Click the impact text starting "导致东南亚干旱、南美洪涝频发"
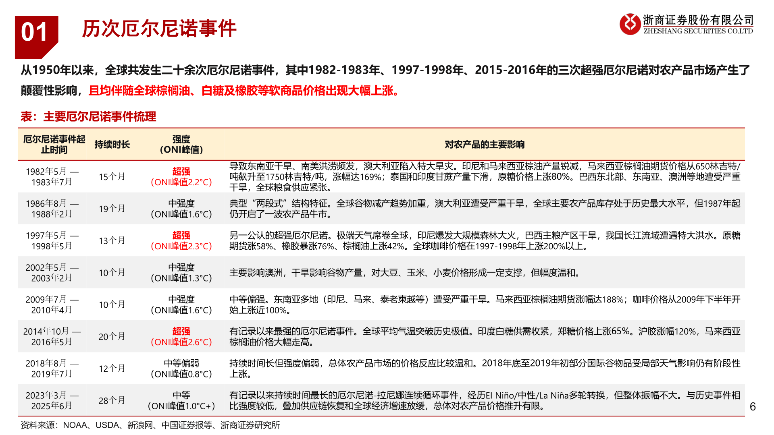The image size is (774, 435). tap(485, 176)
